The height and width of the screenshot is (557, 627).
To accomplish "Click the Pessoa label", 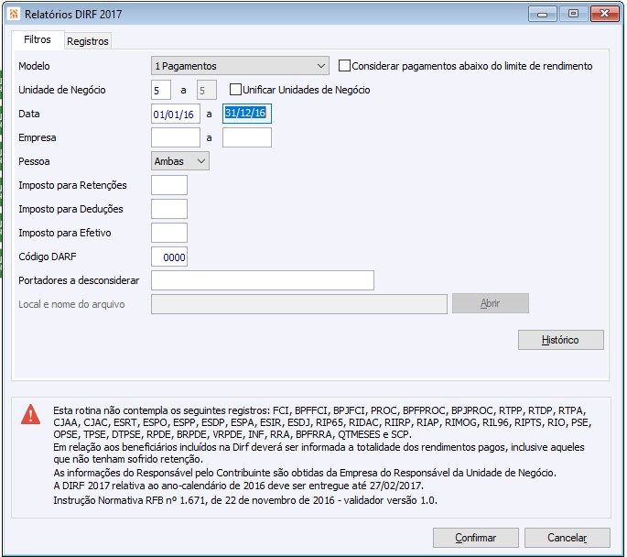I will click(34, 161).
